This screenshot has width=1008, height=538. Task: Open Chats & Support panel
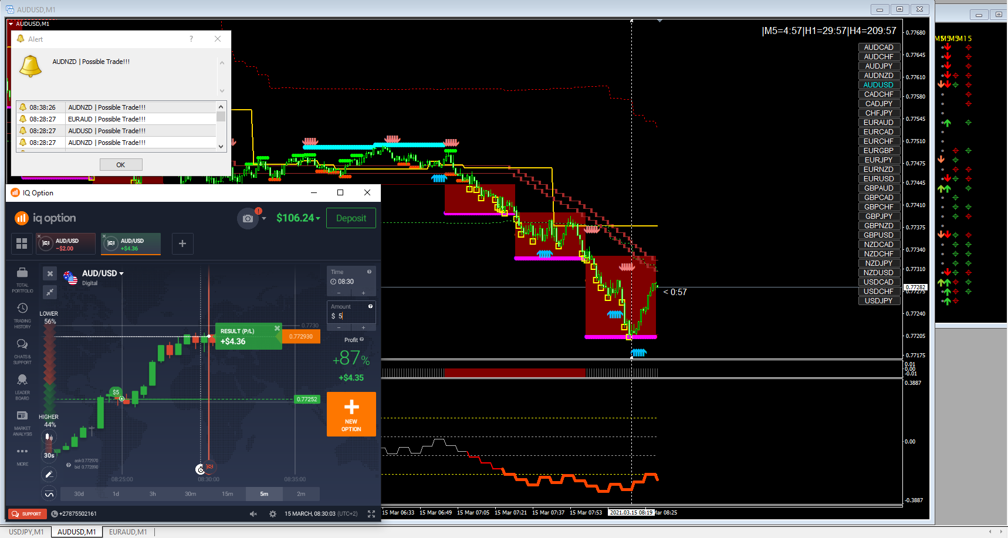point(22,351)
